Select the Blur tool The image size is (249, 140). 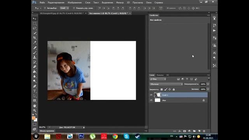(x=35, y=76)
